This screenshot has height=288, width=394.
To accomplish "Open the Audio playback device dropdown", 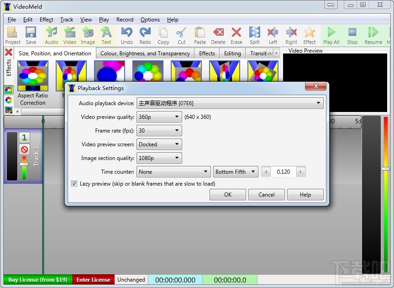I will coord(230,103).
